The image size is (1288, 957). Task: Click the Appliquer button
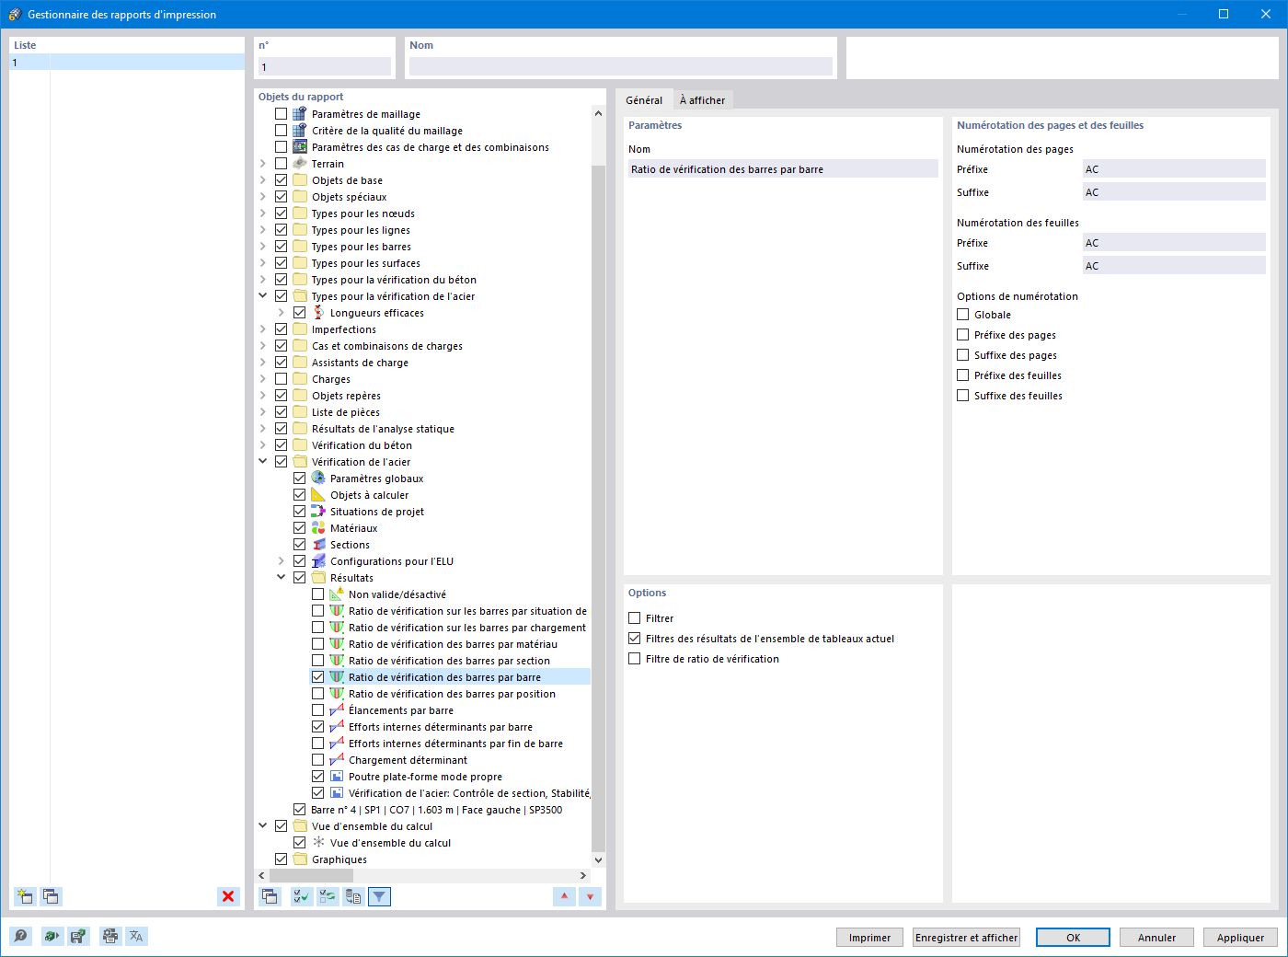[1240, 938]
